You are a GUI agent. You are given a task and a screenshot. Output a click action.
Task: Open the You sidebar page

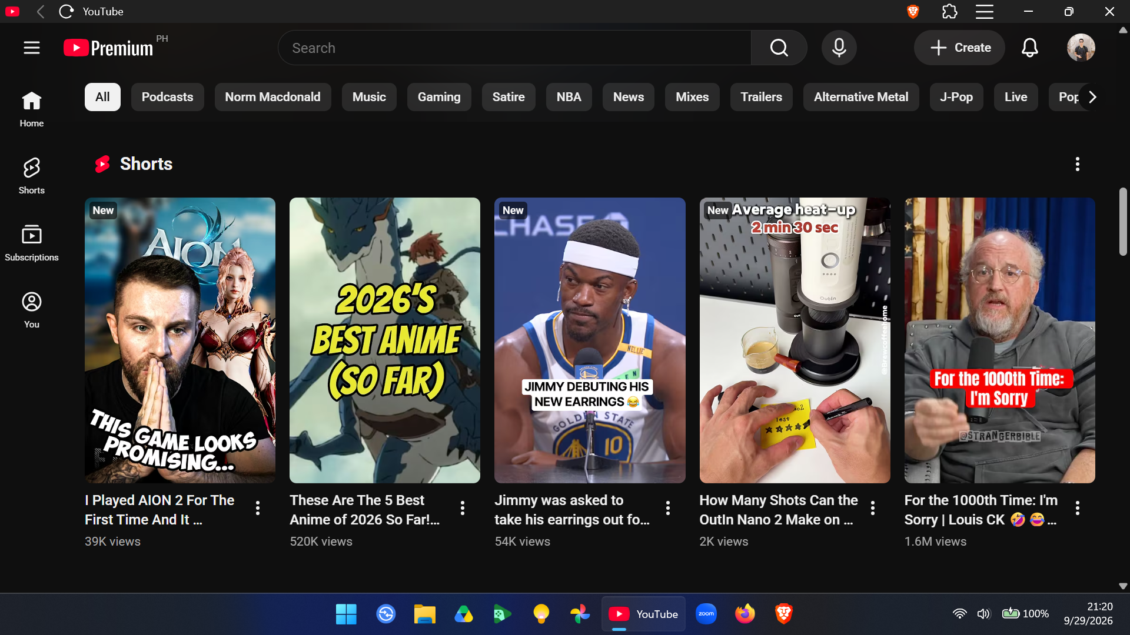coord(32,310)
